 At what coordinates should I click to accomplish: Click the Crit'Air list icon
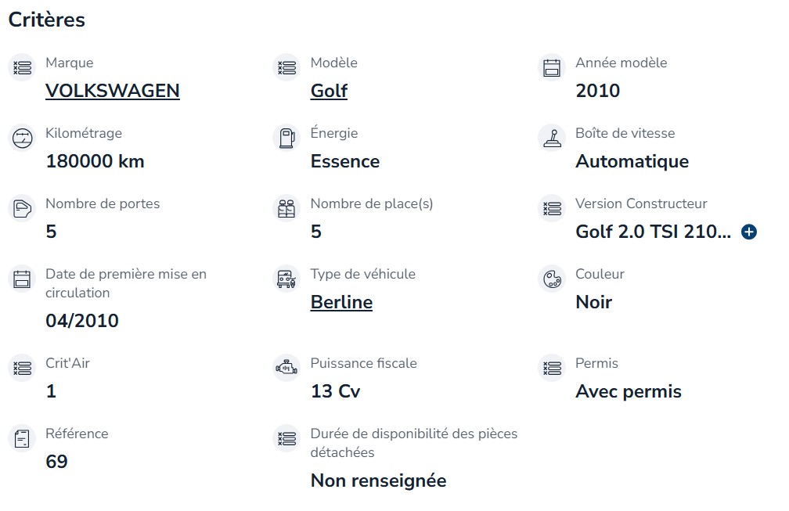click(22, 368)
